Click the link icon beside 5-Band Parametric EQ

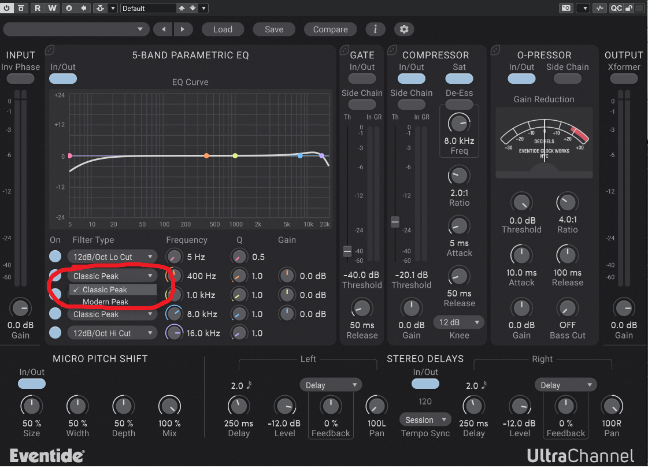[x=50, y=50]
